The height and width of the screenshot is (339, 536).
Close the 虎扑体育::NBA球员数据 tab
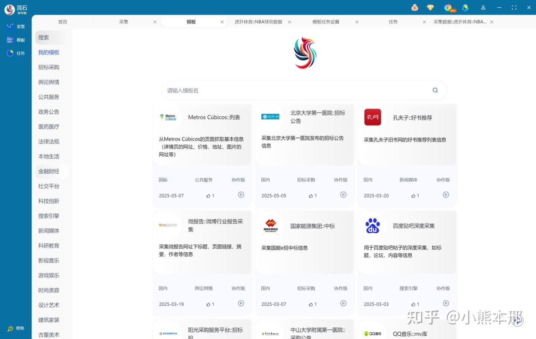pos(289,22)
